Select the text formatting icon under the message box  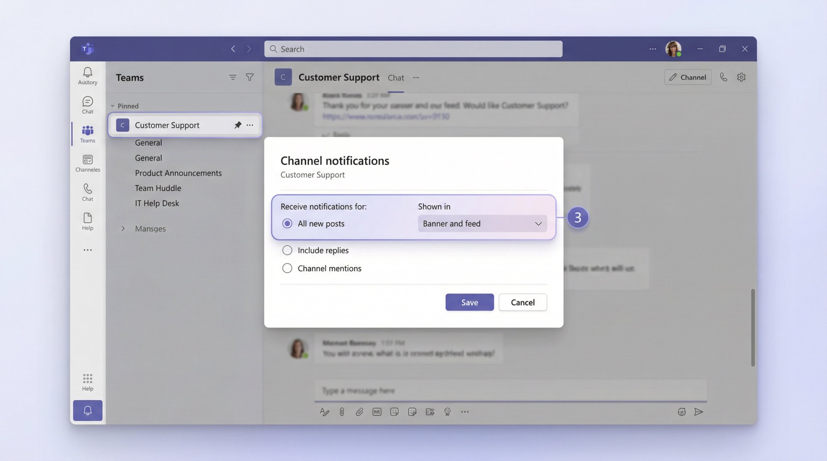[x=325, y=411]
